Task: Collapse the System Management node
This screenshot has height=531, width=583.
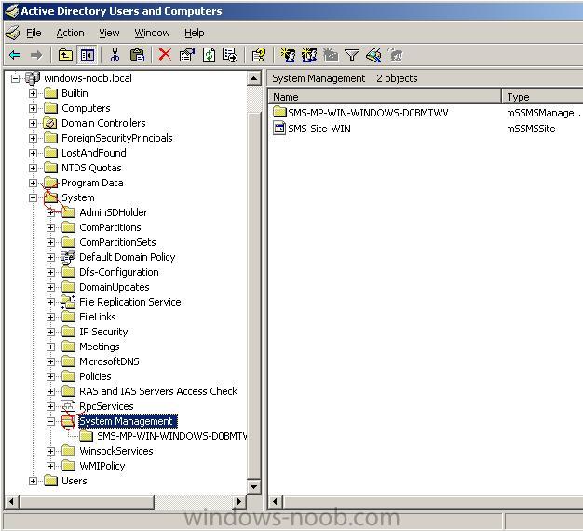Action: click(x=50, y=421)
